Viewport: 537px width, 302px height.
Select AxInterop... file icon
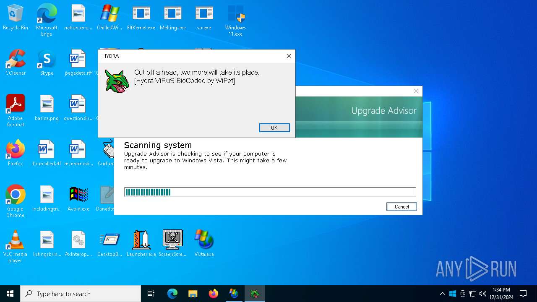point(78,244)
